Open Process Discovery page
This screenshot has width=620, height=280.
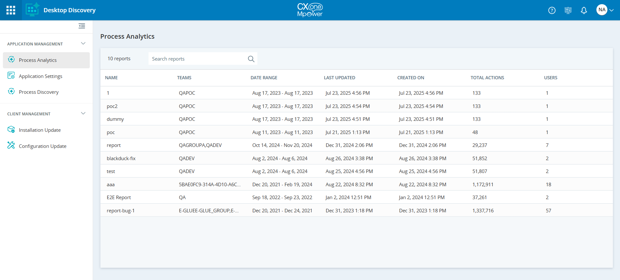click(39, 92)
